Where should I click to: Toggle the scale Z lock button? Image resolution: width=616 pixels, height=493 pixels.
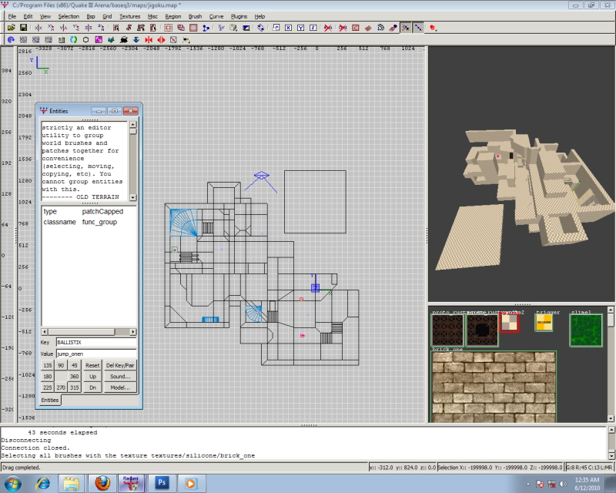313,28
